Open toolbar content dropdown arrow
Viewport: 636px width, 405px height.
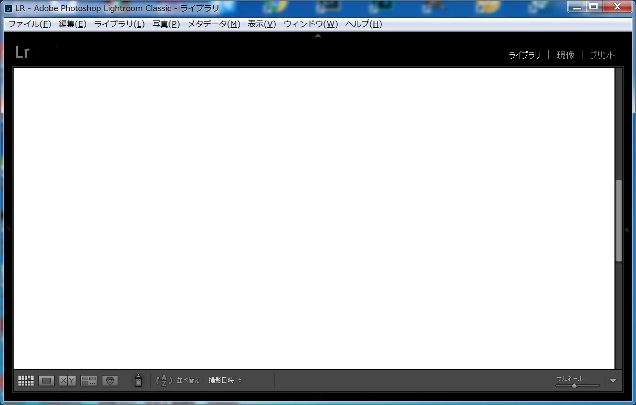point(613,381)
